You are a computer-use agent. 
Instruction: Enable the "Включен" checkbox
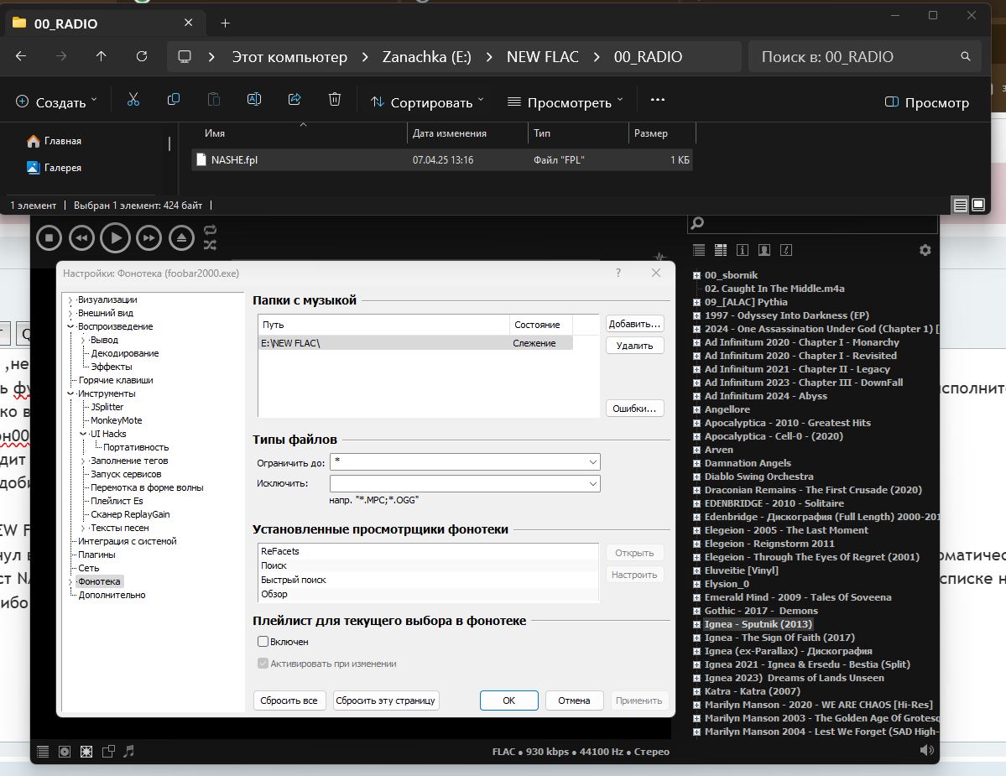point(263,642)
